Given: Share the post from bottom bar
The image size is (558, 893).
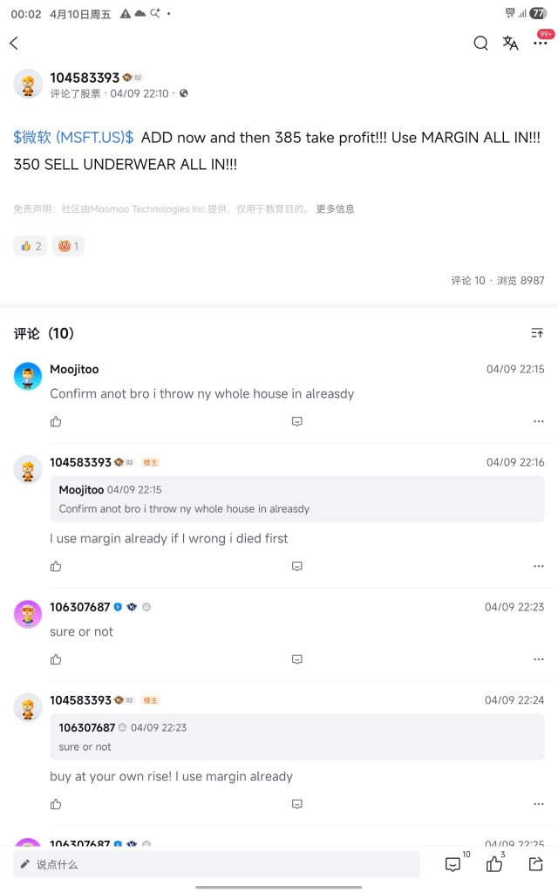Looking at the screenshot, I should pyautogui.click(x=536, y=864).
